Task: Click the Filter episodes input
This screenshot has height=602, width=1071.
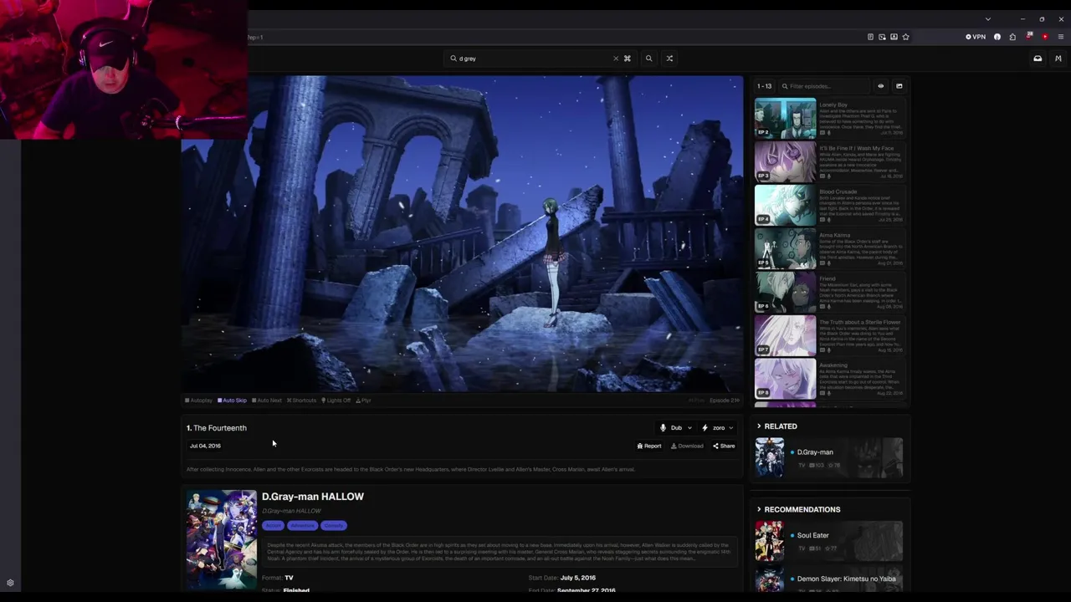Action: point(824,86)
